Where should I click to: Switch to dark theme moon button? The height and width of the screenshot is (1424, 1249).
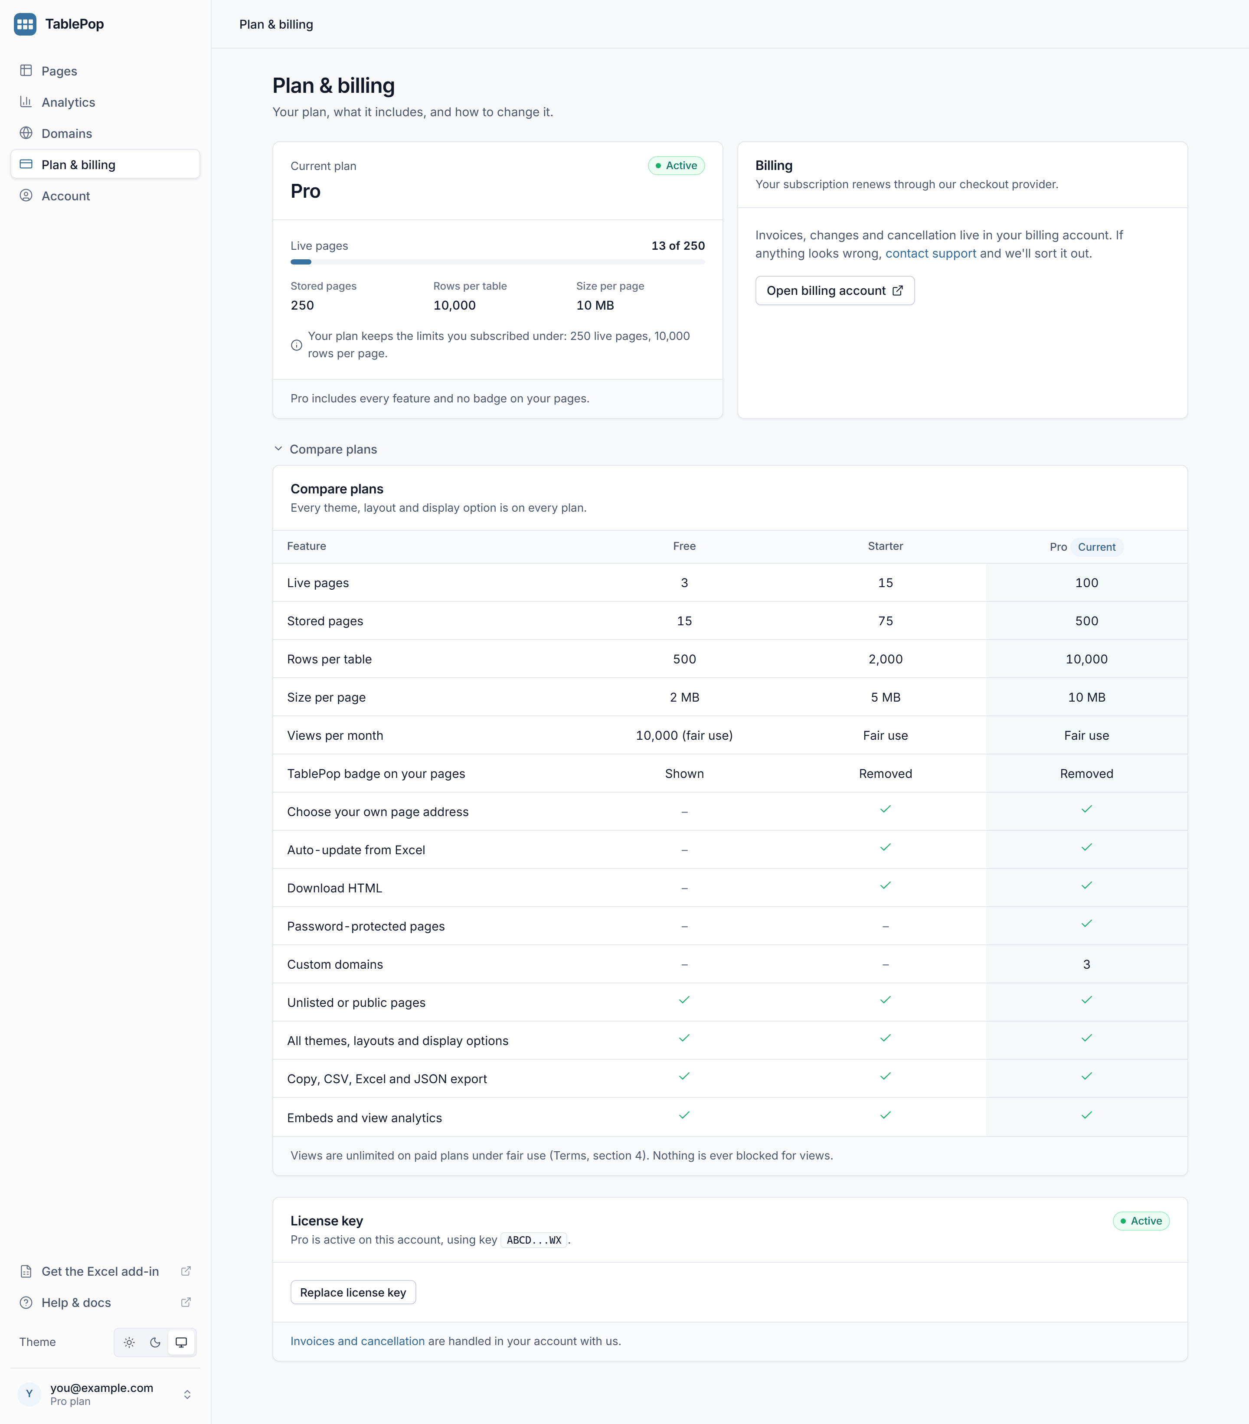(155, 1342)
